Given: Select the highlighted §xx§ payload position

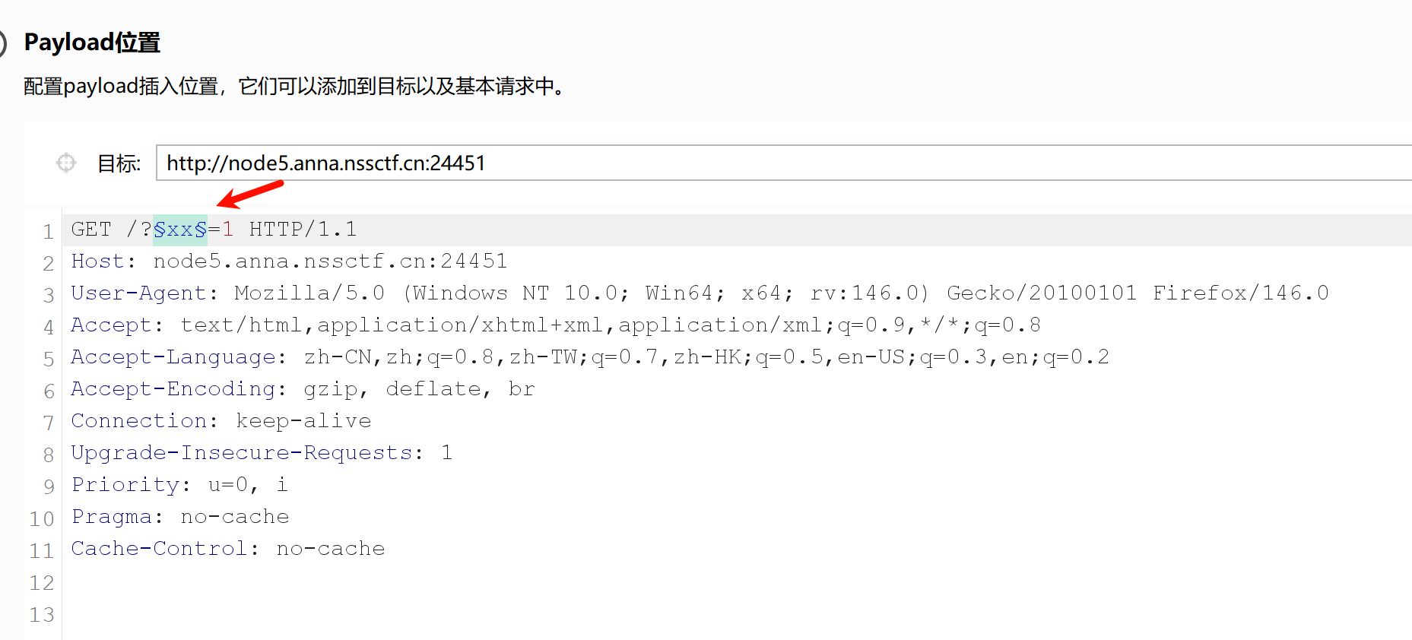Looking at the screenshot, I should click(x=180, y=228).
